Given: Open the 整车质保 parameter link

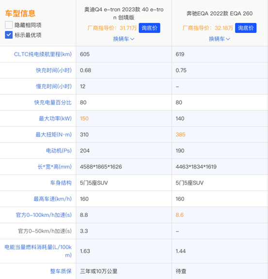Looking at the screenshot, I should (61, 271).
